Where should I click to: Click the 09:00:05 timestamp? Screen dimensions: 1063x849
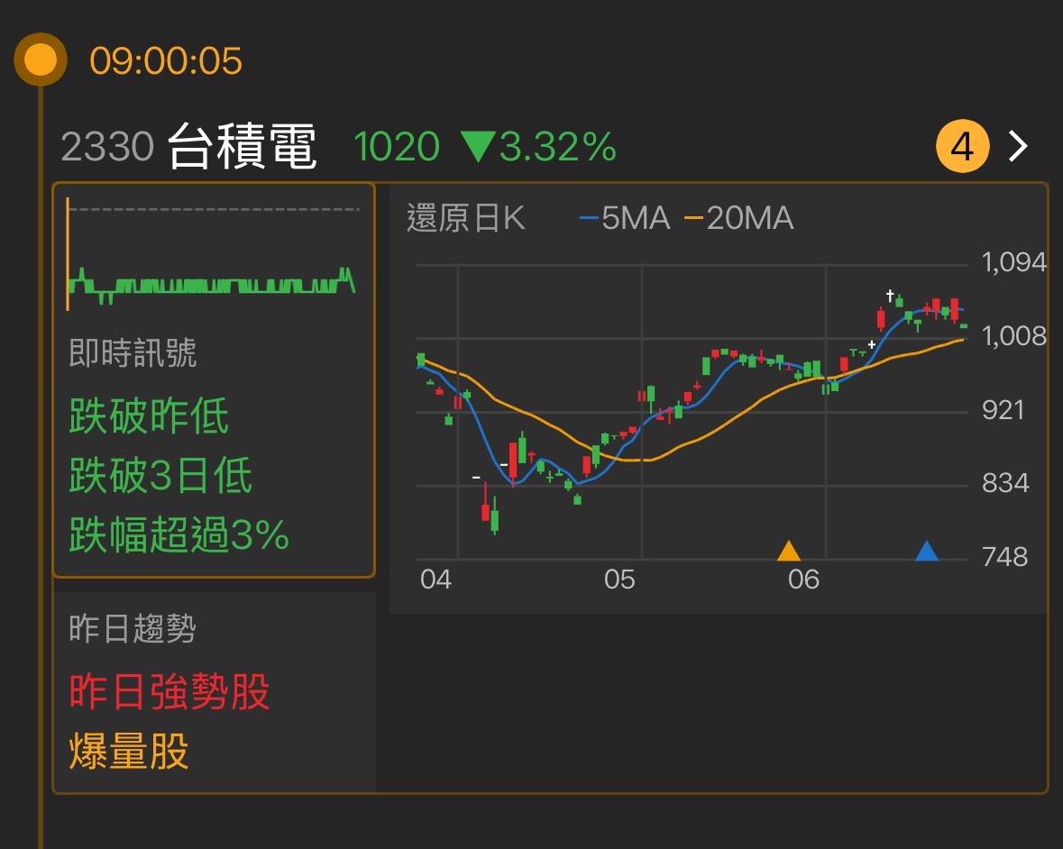click(x=165, y=61)
